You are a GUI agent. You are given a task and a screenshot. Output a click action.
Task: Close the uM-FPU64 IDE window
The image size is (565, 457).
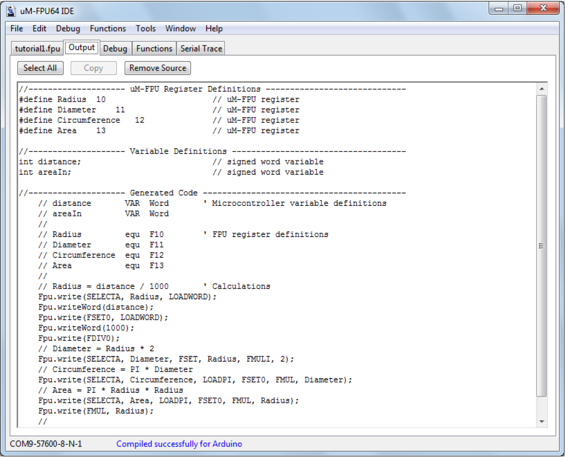click(x=543, y=9)
